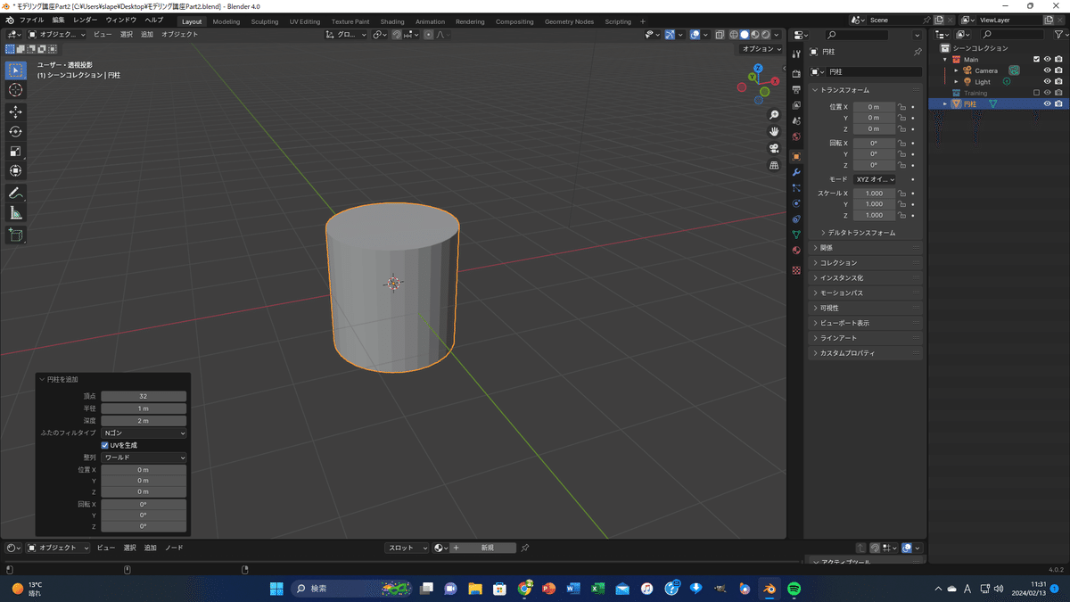1070x602 pixels.
Task: Click the viewport zoom magnifier icon
Action: (x=774, y=115)
